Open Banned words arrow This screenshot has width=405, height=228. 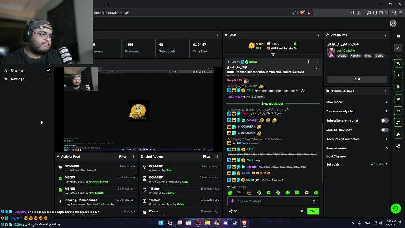pos(386,148)
